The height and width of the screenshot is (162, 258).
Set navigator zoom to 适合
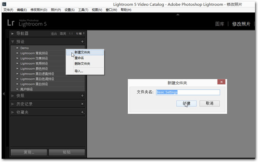pyautogui.click(x=54, y=34)
